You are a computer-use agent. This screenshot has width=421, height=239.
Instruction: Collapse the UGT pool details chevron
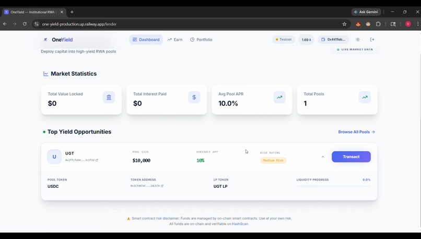(323, 157)
